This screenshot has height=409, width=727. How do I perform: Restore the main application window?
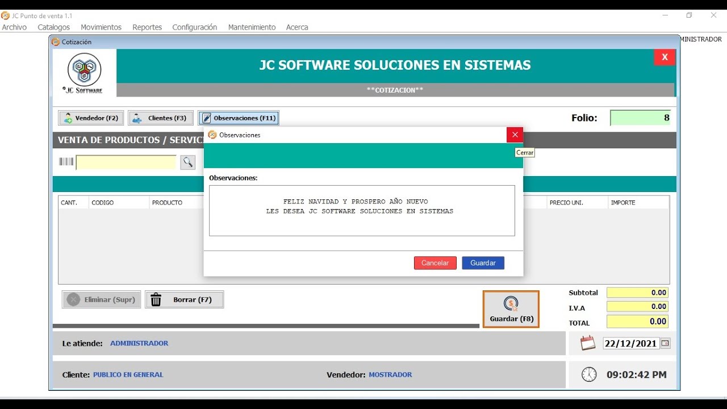689,15
